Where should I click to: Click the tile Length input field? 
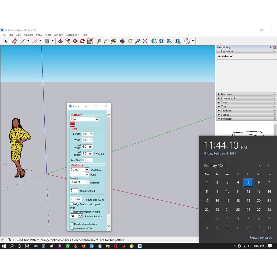coord(87,134)
